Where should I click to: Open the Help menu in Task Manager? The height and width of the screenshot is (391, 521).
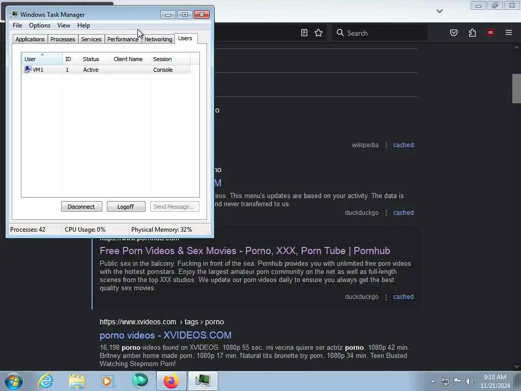tap(83, 25)
